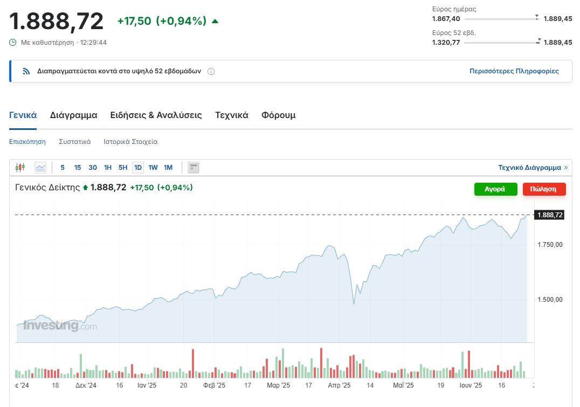The image size is (580, 407).
Task: Click the news overlay icon in chart toolbar
Action: pyautogui.click(x=194, y=168)
